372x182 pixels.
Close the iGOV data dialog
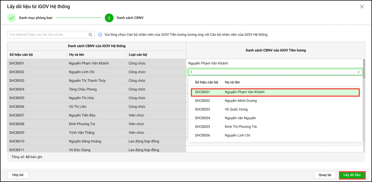click(362, 6)
